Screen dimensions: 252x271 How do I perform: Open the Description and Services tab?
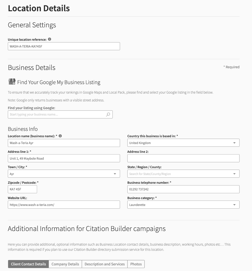[104, 264]
